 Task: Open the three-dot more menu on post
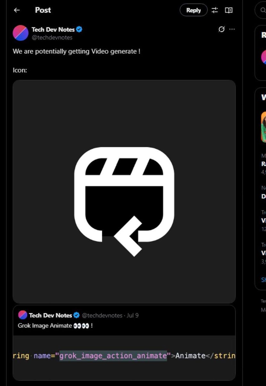(x=232, y=29)
